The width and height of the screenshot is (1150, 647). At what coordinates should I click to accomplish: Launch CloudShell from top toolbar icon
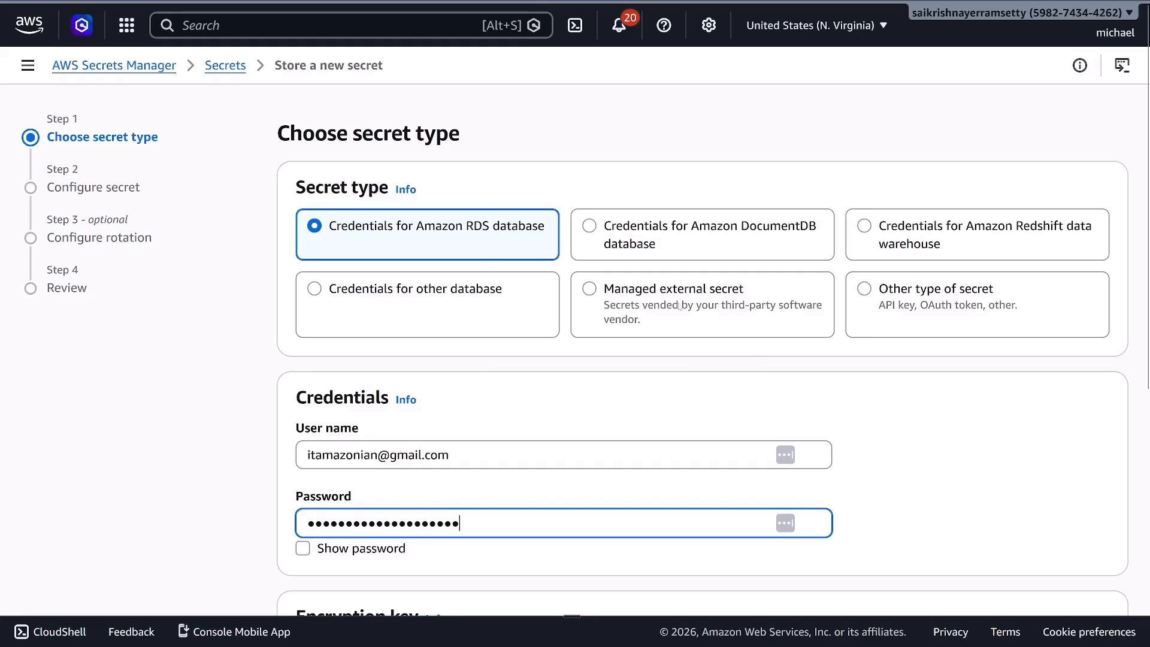pos(575,25)
